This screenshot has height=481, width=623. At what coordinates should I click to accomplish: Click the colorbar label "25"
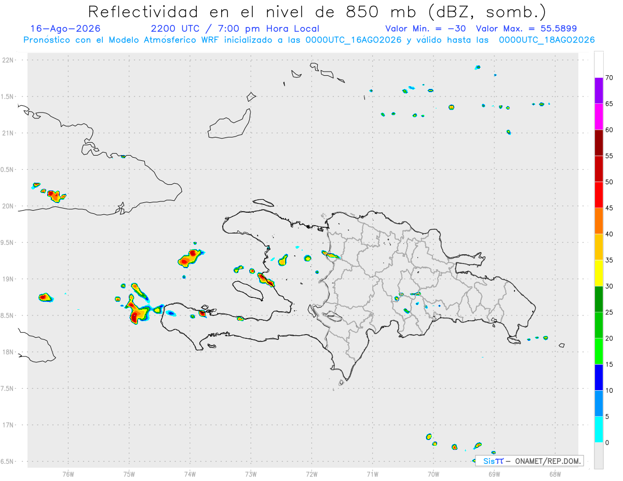pyautogui.click(x=610, y=312)
